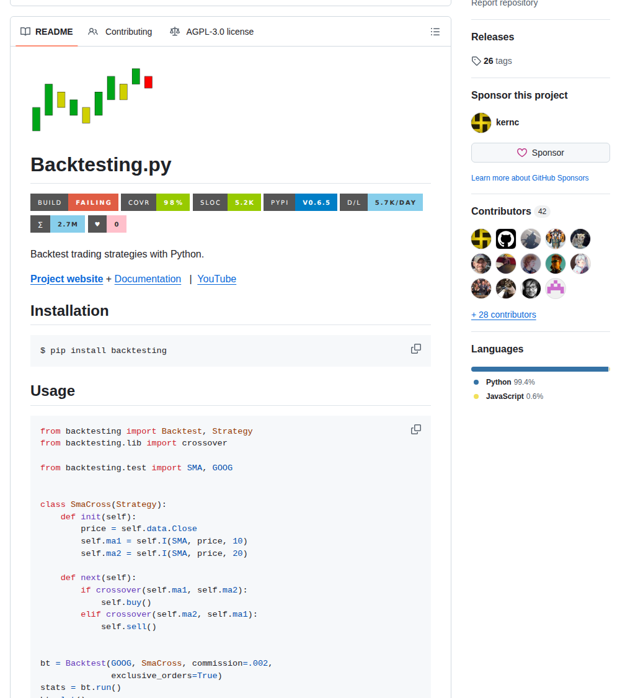Click the Usage heading
Screen dimensions: 625x698
click(x=53, y=391)
